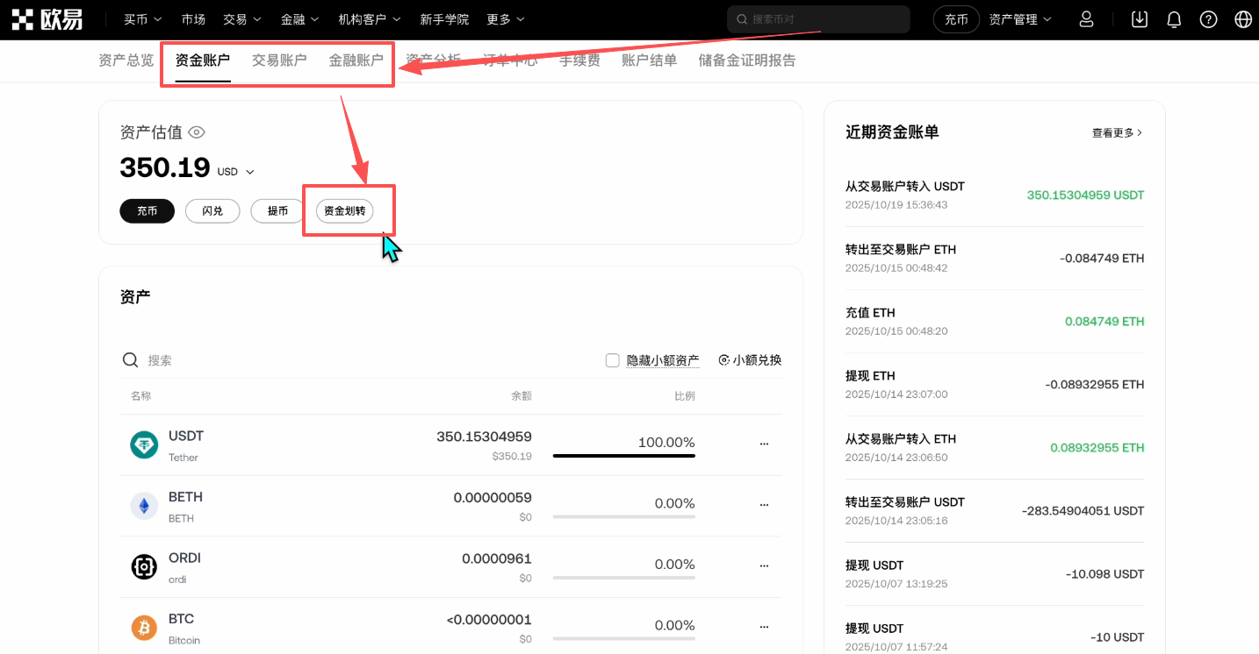1259x654 pixels.
Task: Open the ORDI row more options menu
Action: (x=764, y=565)
